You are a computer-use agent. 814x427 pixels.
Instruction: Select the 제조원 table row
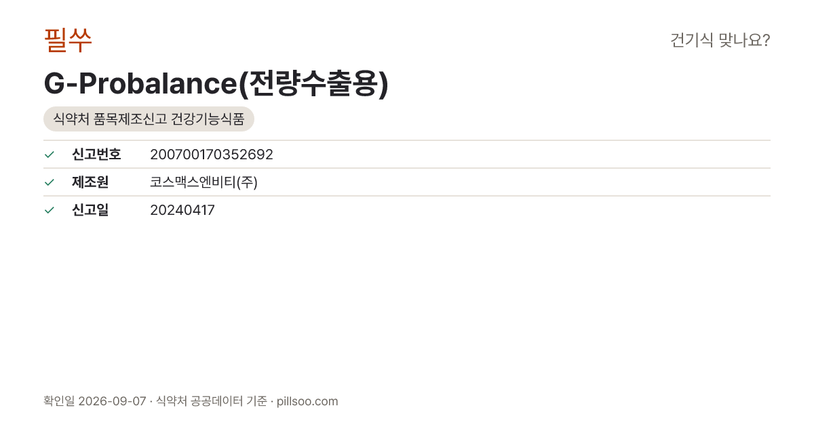coord(407,182)
